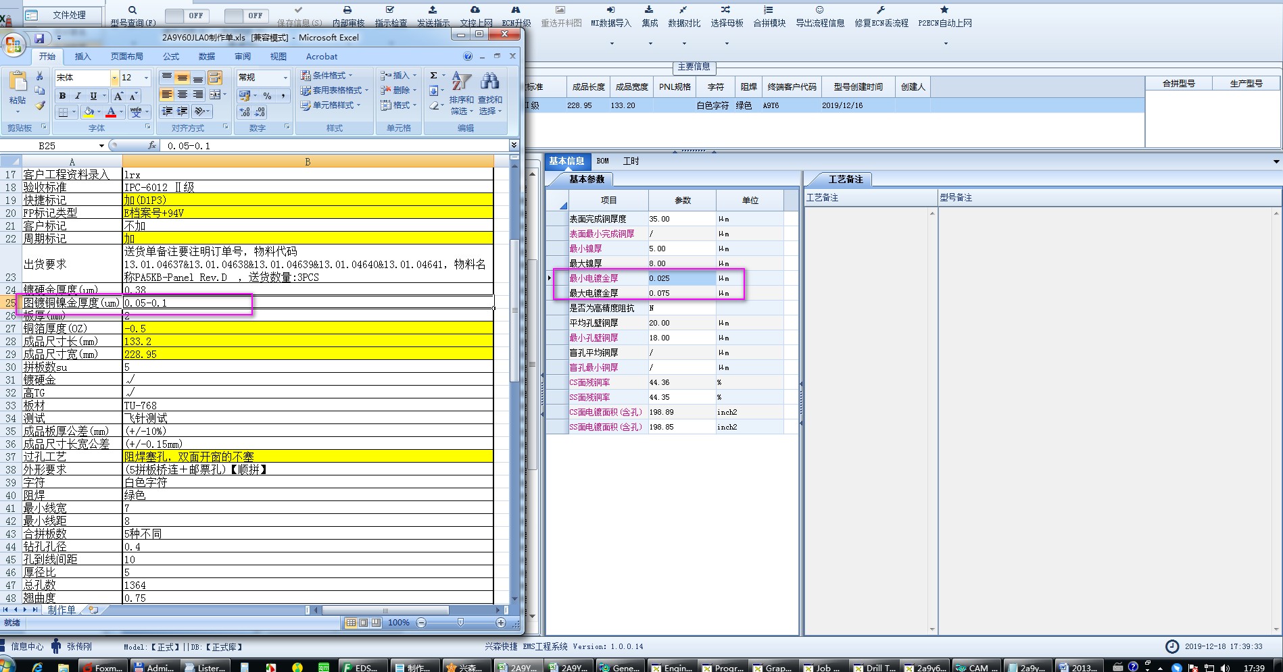Click the AutoSum sigma icon
Image resolution: width=1283 pixels, height=672 pixels.
point(433,76)
